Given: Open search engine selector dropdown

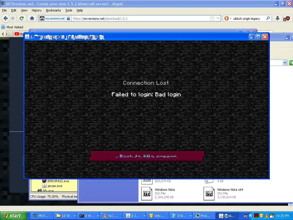Looking at the screenshot, I should click(x=228, y=18).
